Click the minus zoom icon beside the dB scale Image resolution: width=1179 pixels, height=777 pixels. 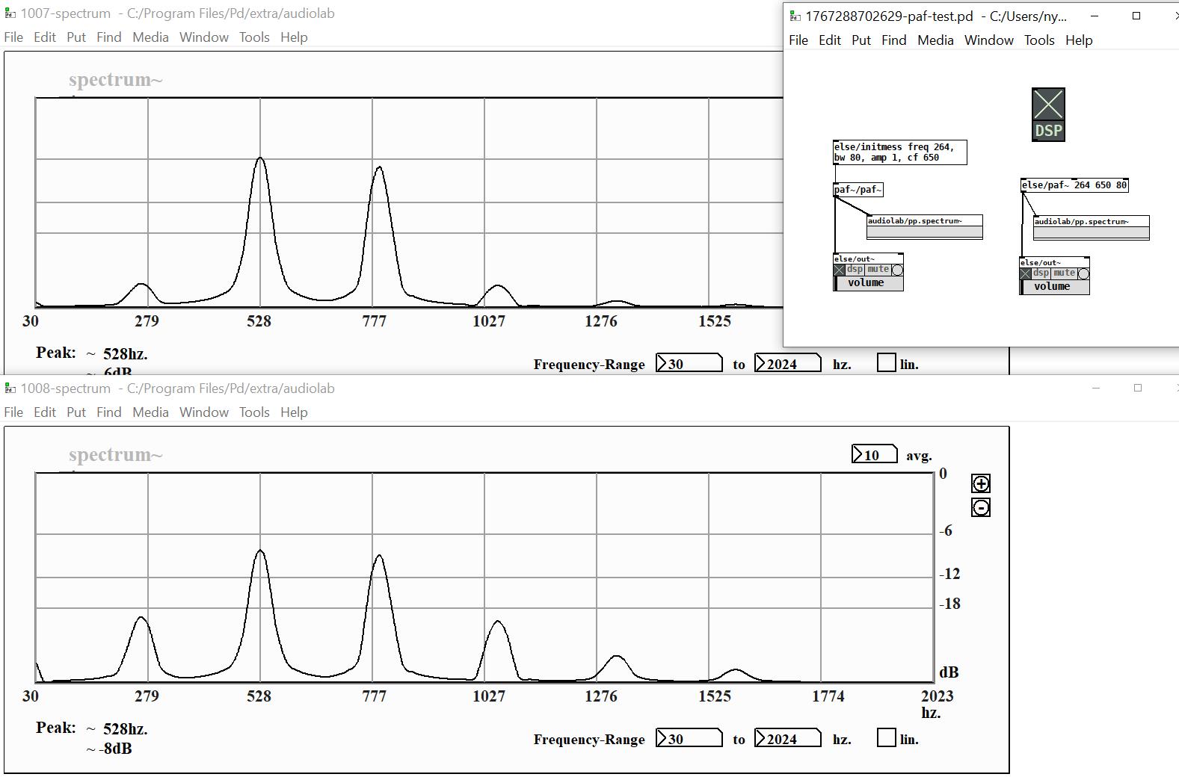[981, 508]
